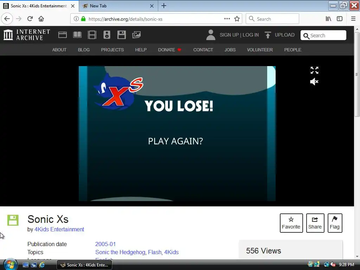
Task: Open the DONATE menu item
Action: click(169, 50)
